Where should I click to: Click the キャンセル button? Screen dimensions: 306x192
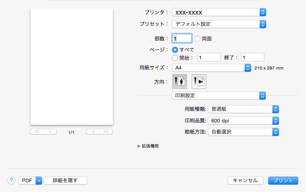pos(245,181)
